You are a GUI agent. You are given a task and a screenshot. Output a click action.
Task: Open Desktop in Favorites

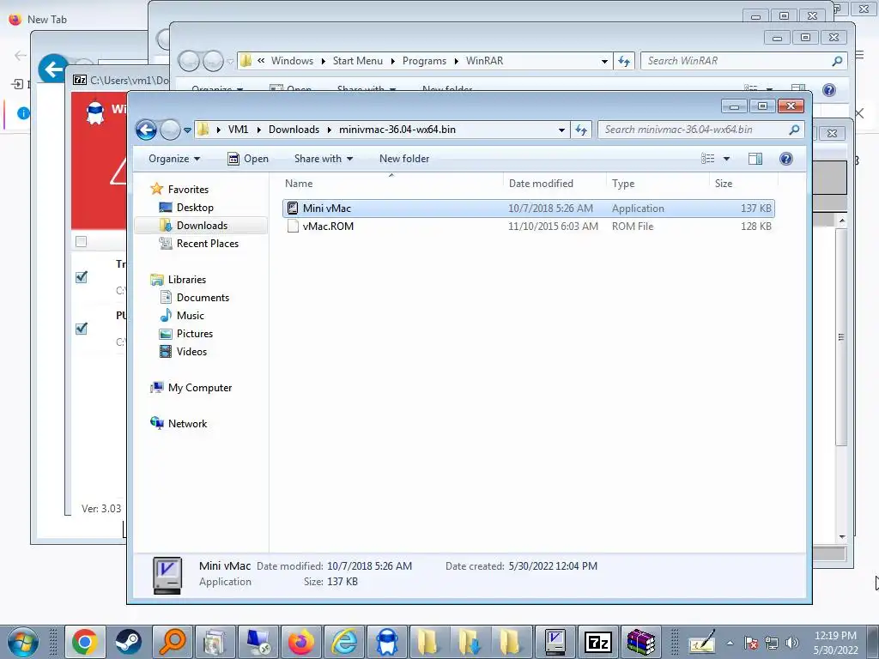coord(195,208)
